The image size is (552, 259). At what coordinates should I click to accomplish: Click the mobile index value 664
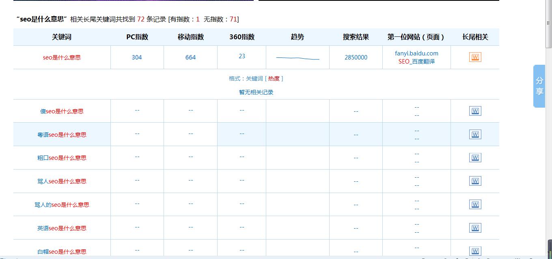coord(190,57)
